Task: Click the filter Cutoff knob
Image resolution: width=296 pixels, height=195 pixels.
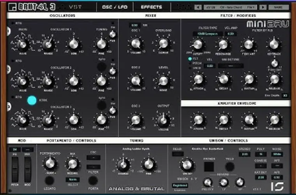Action: pyautogui.click(x=198, y=45)
